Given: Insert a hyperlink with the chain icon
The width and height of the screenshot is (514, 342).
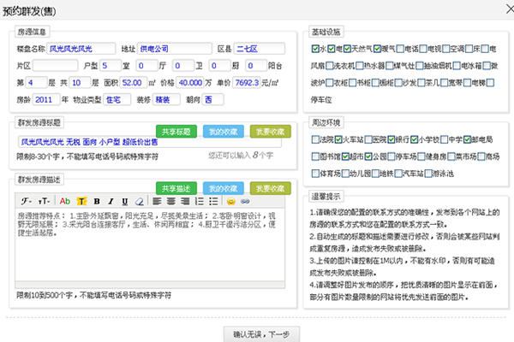Looking at the screenshot, I should pos(245,201).
